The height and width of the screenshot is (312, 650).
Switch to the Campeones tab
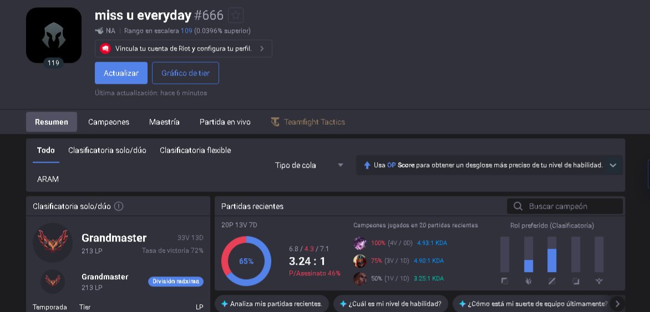109,122
